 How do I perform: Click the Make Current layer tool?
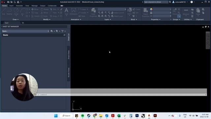click(117, 13)
